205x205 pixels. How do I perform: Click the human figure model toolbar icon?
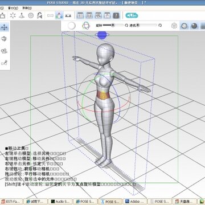59,15
